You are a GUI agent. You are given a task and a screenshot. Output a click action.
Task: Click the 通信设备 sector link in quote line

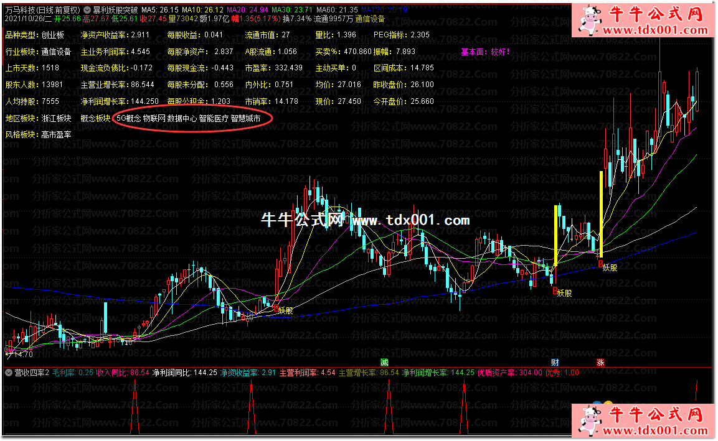tap(370, 19)
